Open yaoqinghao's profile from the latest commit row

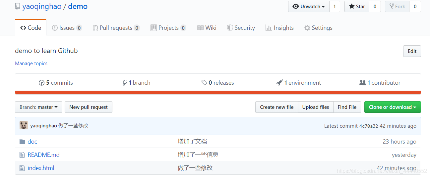pos(43,126)
